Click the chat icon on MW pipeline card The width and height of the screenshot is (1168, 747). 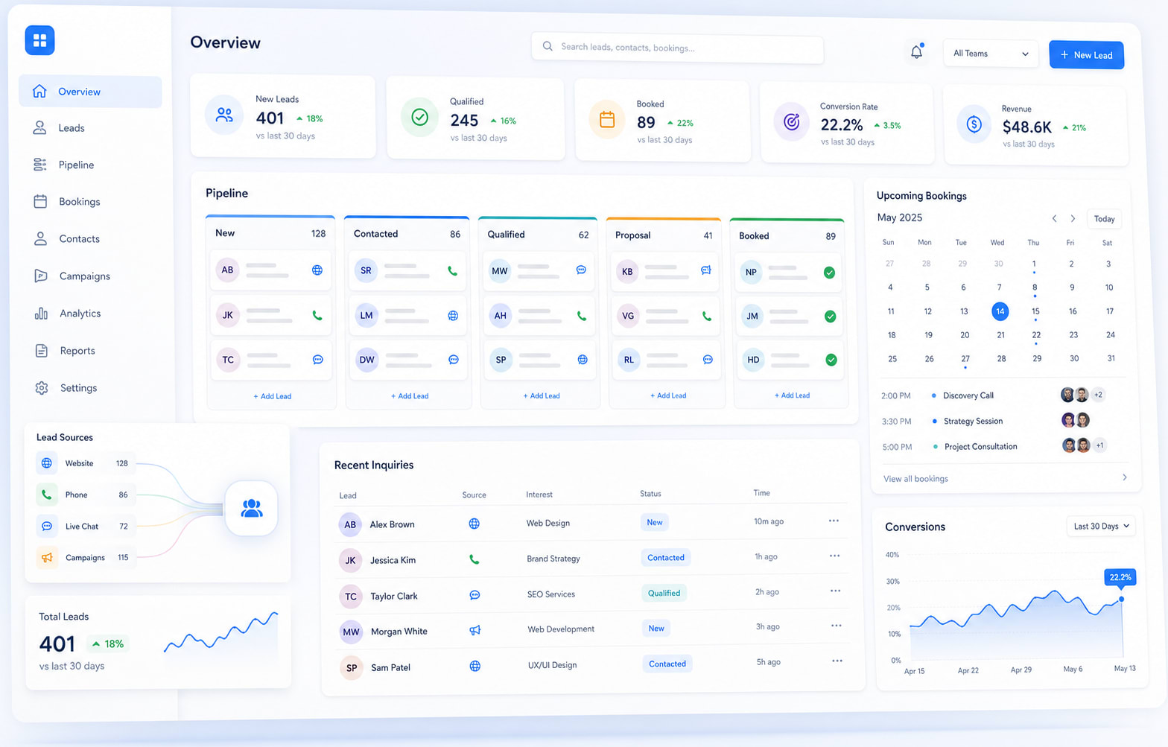click(x=581, y=270)
